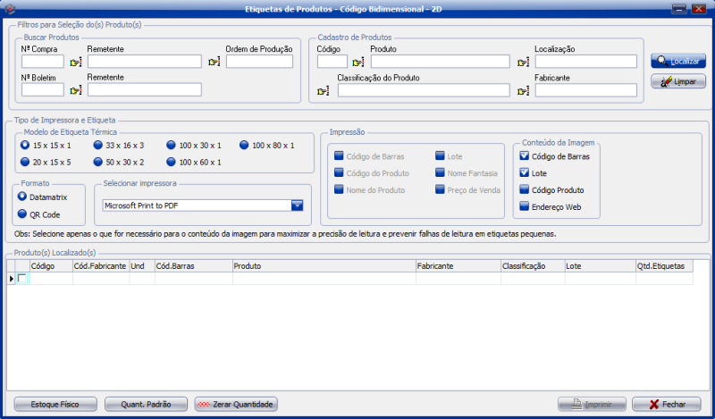Click lookup icon between Produto and Localização
The height and width of the screenshot is (419, 715).
(x=523, y=63)
